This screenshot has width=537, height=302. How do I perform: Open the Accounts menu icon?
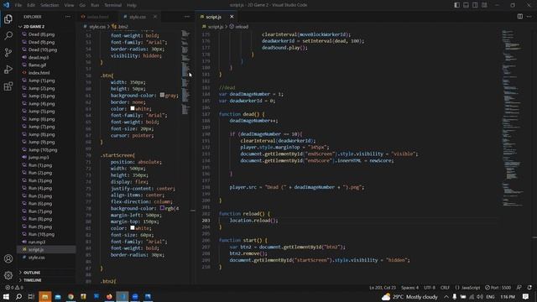tap(8, 258)
